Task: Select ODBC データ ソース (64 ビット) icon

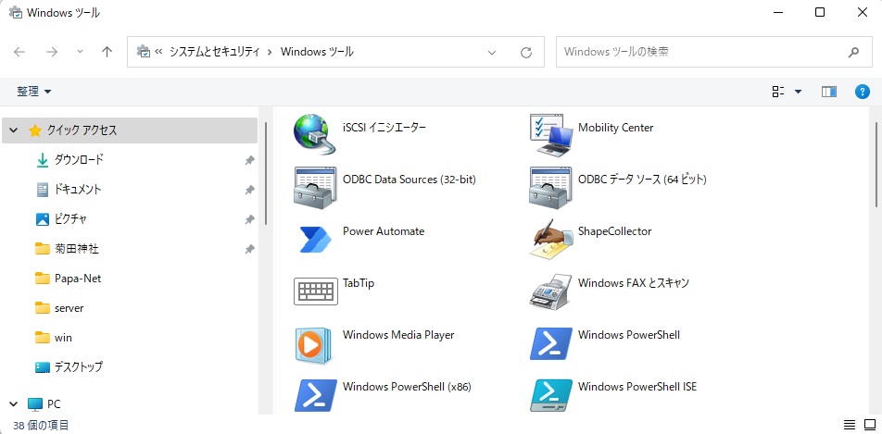Action: (x=550, y=186)
